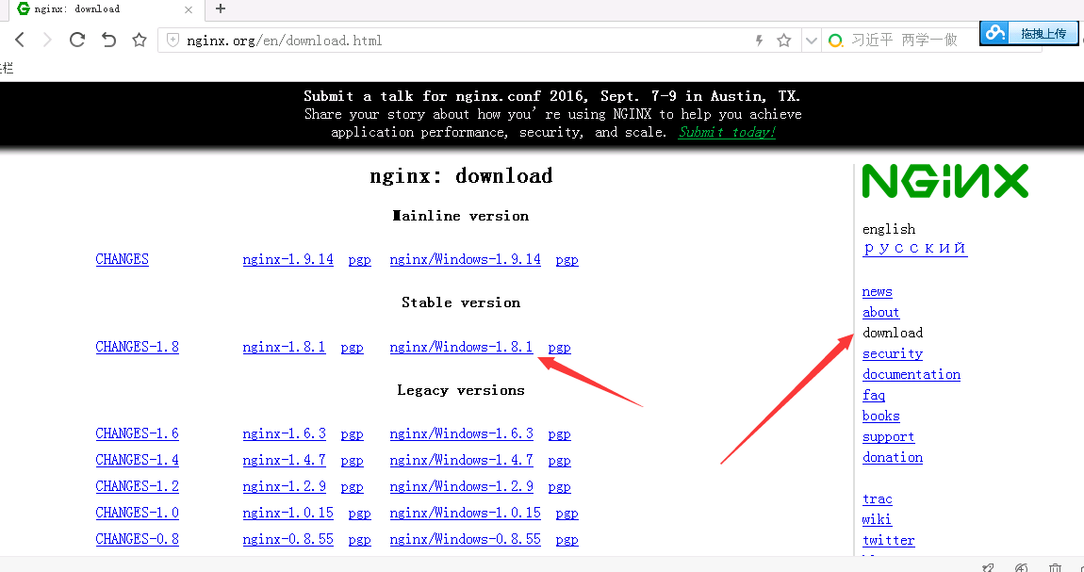
Task: Open the security sidebar link
Action: pyautogui.click(x=892, y=353)
